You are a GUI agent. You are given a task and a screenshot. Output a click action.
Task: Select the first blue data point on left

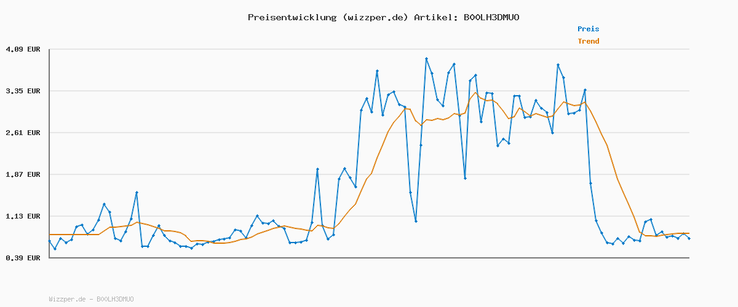pyautogui.click(x=50, y=241)
